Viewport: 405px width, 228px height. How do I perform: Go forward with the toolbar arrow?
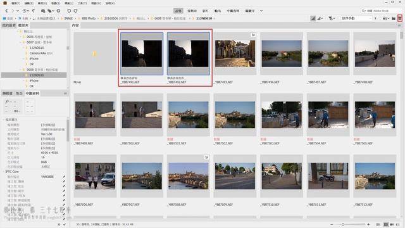coord(13,11)
